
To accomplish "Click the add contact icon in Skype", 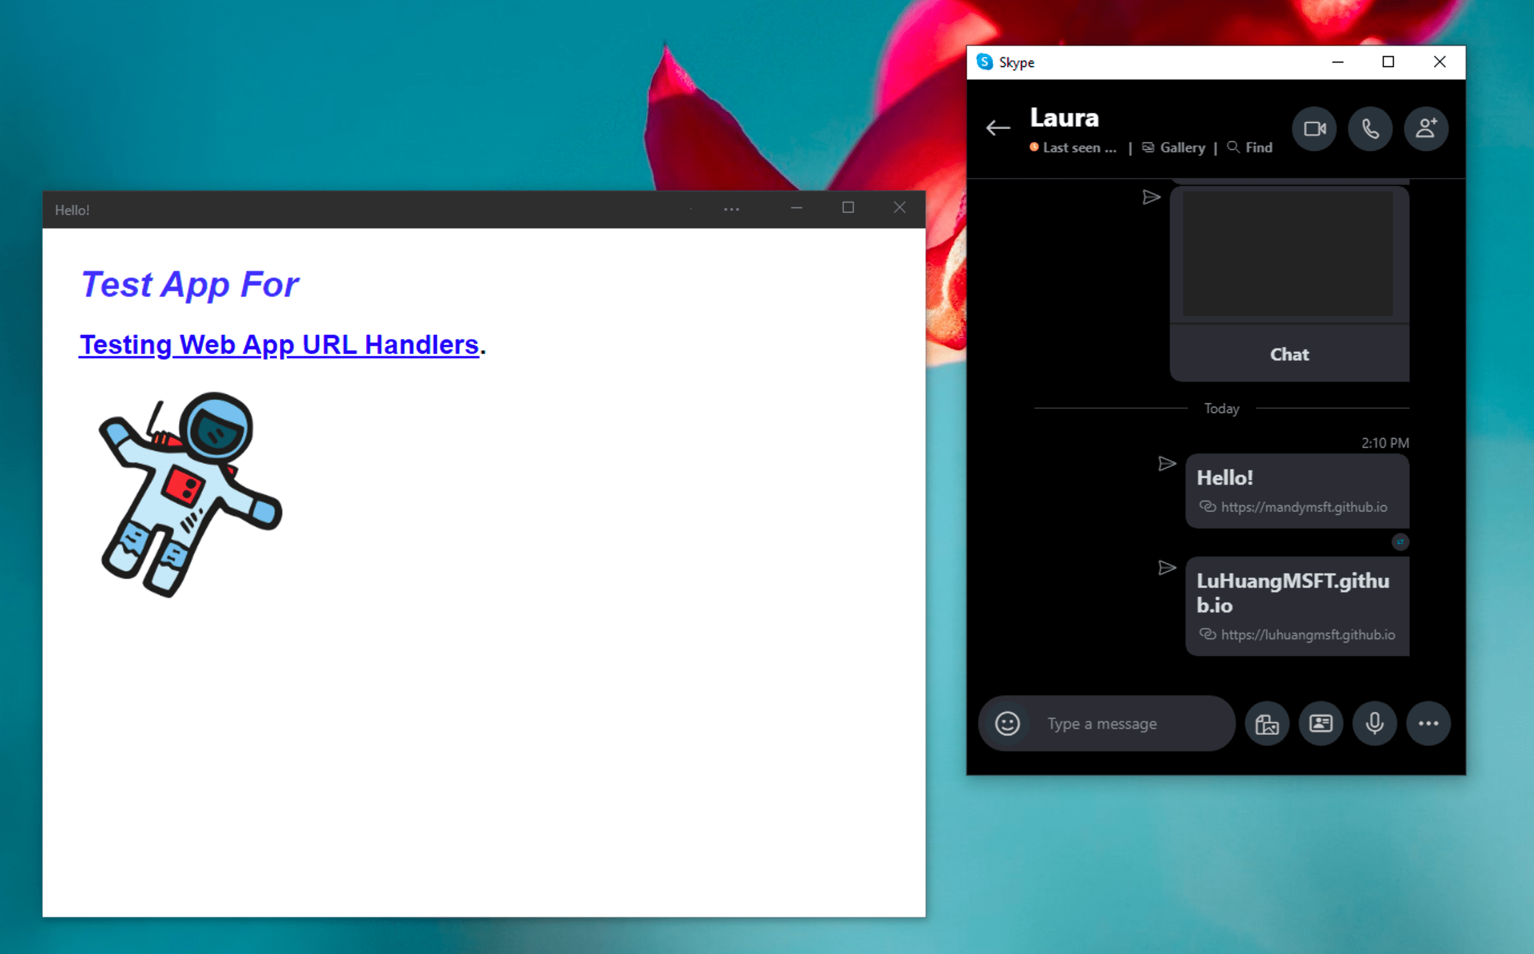I will (x=1426, y=127).
